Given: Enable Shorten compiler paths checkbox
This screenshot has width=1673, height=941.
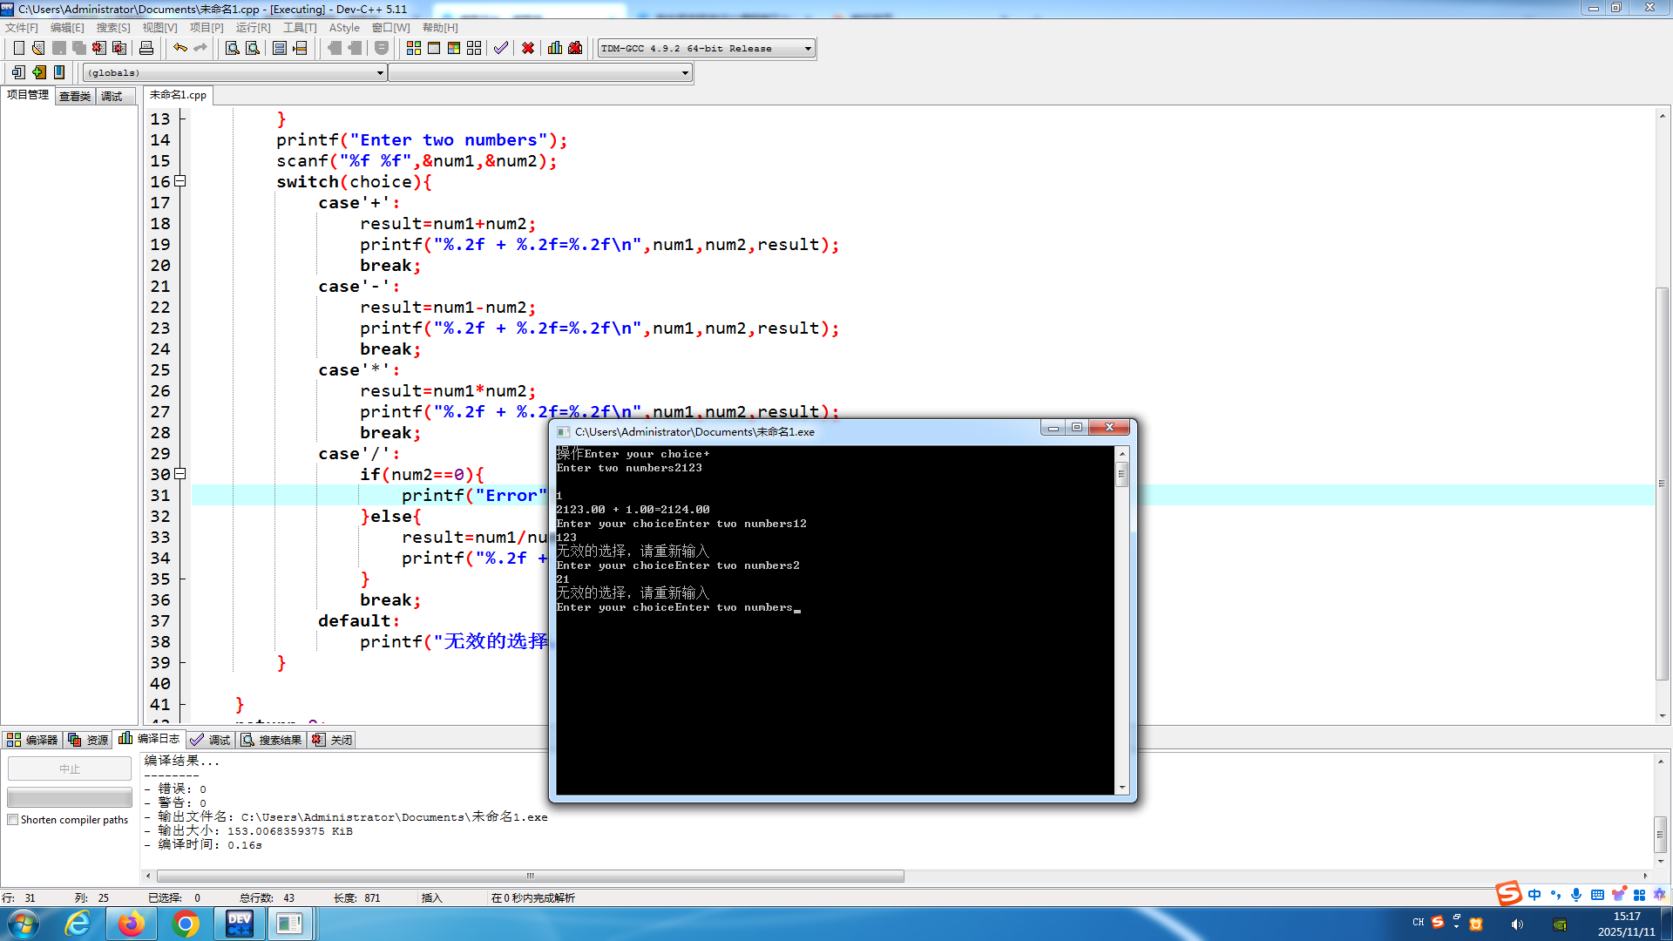Looking at the screenshot, I should 13,820.
